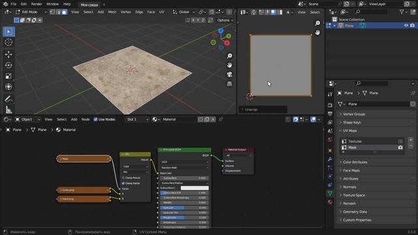Click the Blender logo menu
This screenshot has height=235, width=418.
5,5
